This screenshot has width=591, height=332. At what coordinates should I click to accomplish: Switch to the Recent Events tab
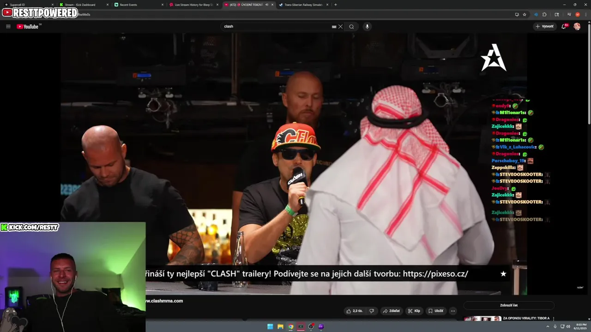[x=139, y=5]
